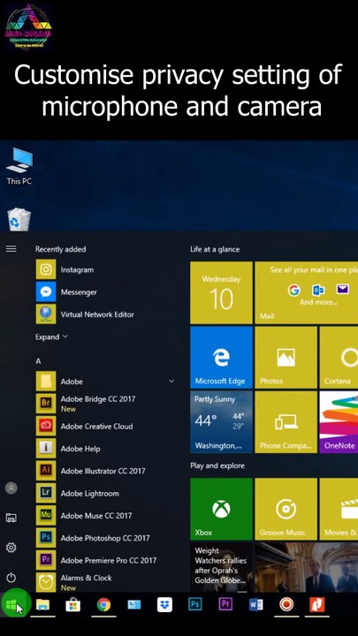Screen dimensions: 358x636
Task: Open the blue monitor app on taskbar
Action: click(x=134, y=605)
